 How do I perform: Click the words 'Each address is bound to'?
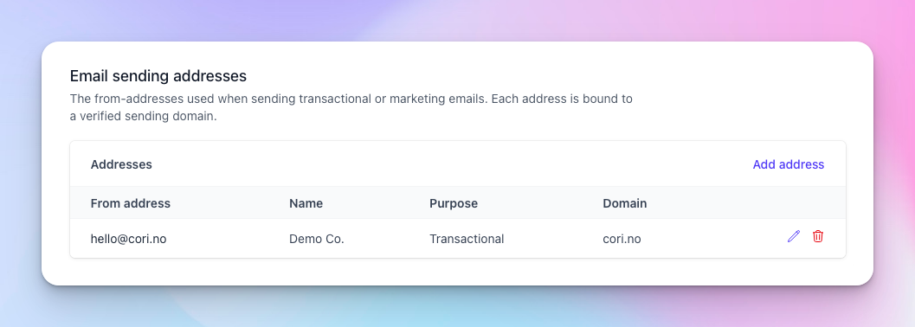click(x=562, y=99)
